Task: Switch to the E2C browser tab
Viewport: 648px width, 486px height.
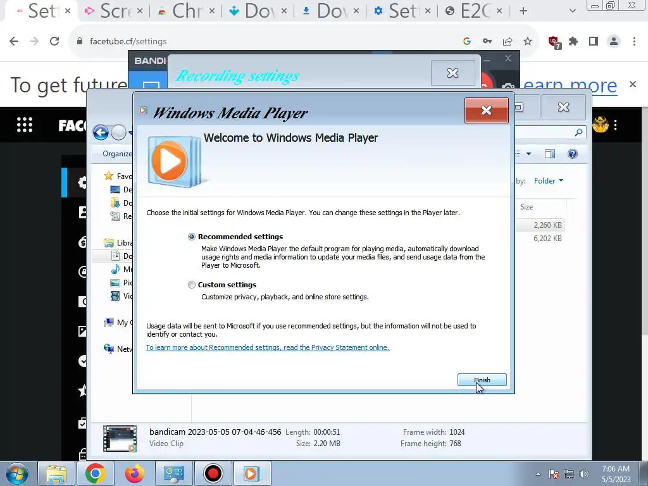Action: [473, 11]
